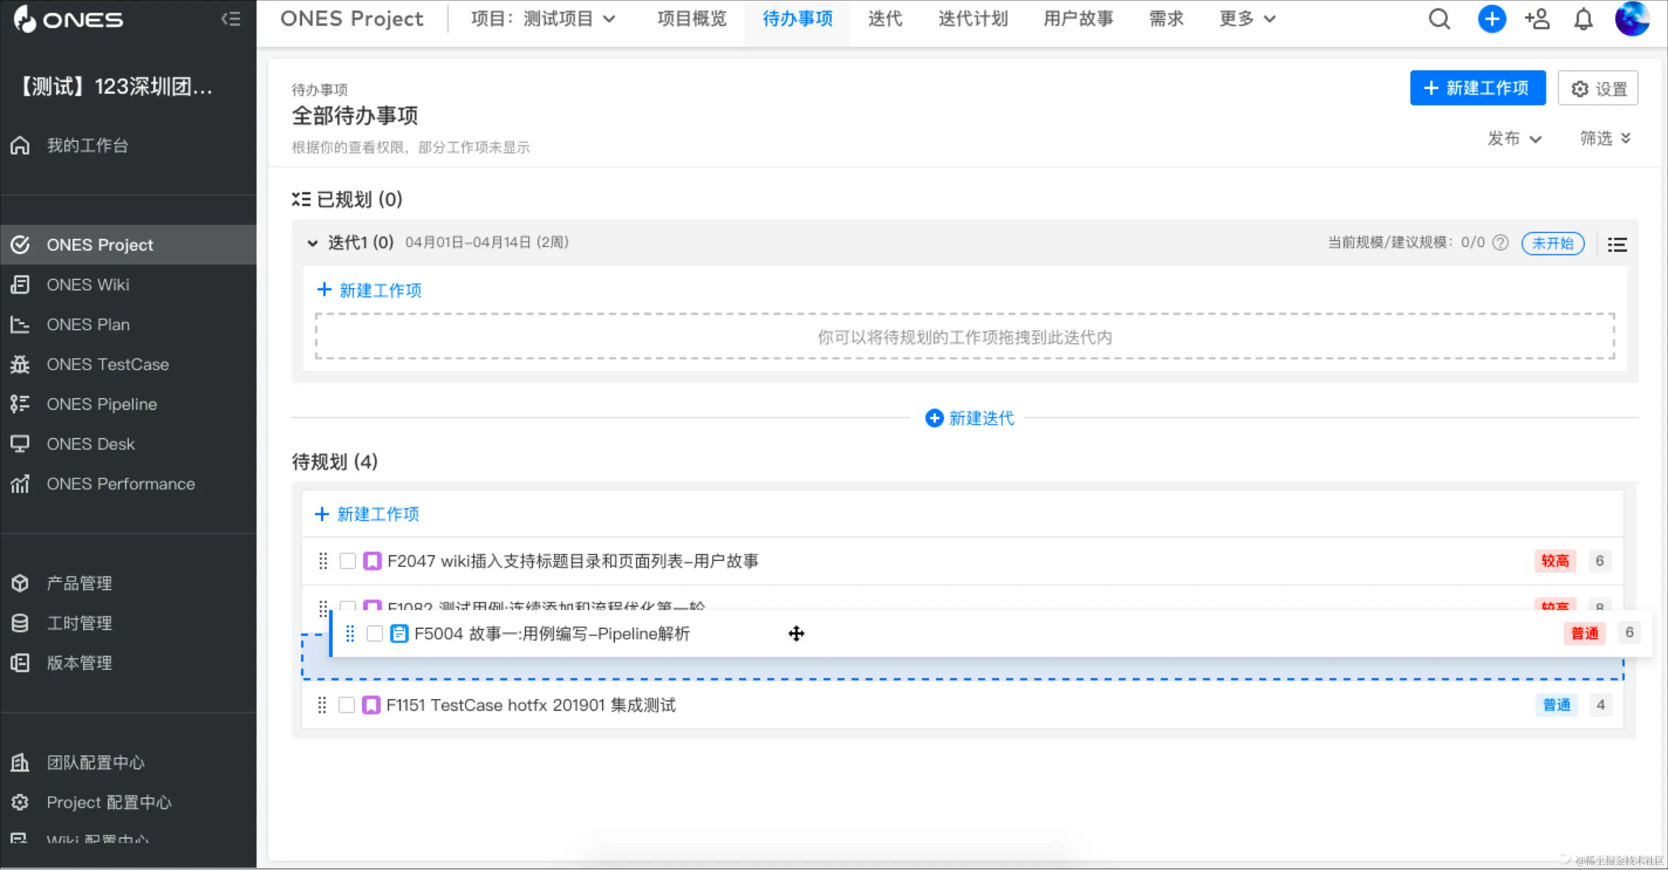Open ONES Pipeline from the sidebar

101,404
